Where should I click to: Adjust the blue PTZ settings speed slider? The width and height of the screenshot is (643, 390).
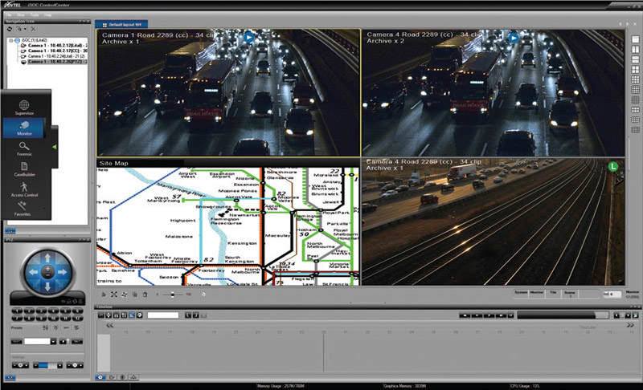tap(48, 365)
